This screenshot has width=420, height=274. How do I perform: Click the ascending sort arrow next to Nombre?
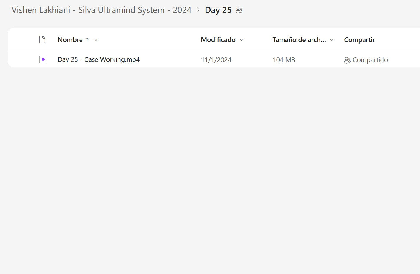87,40
